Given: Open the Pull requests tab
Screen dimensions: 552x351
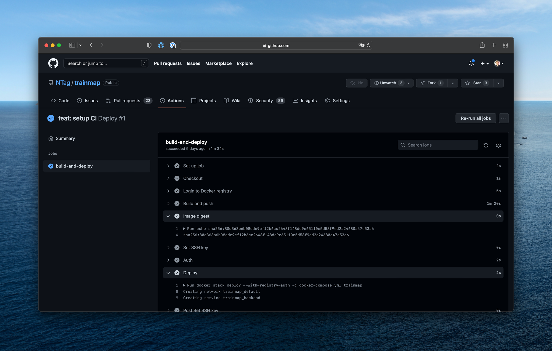Looking at the screenshot, I should [x=127, y=100].
